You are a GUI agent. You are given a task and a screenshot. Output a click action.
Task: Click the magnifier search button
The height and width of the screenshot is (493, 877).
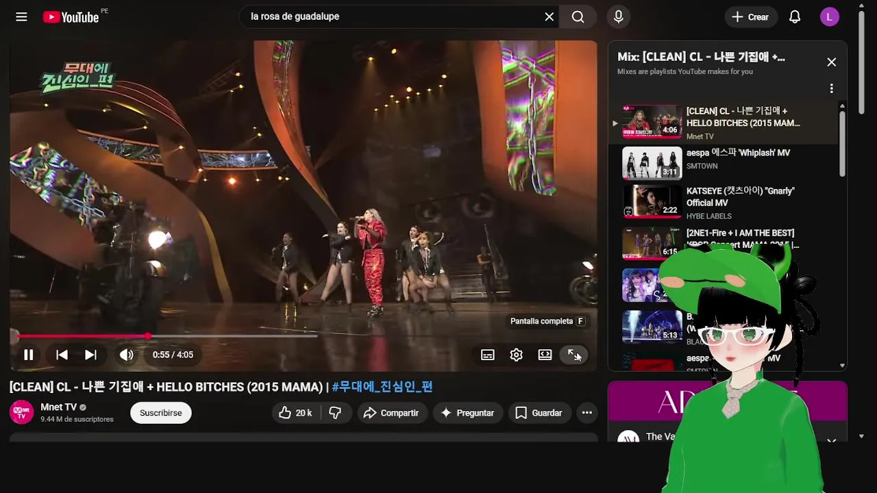578,17
